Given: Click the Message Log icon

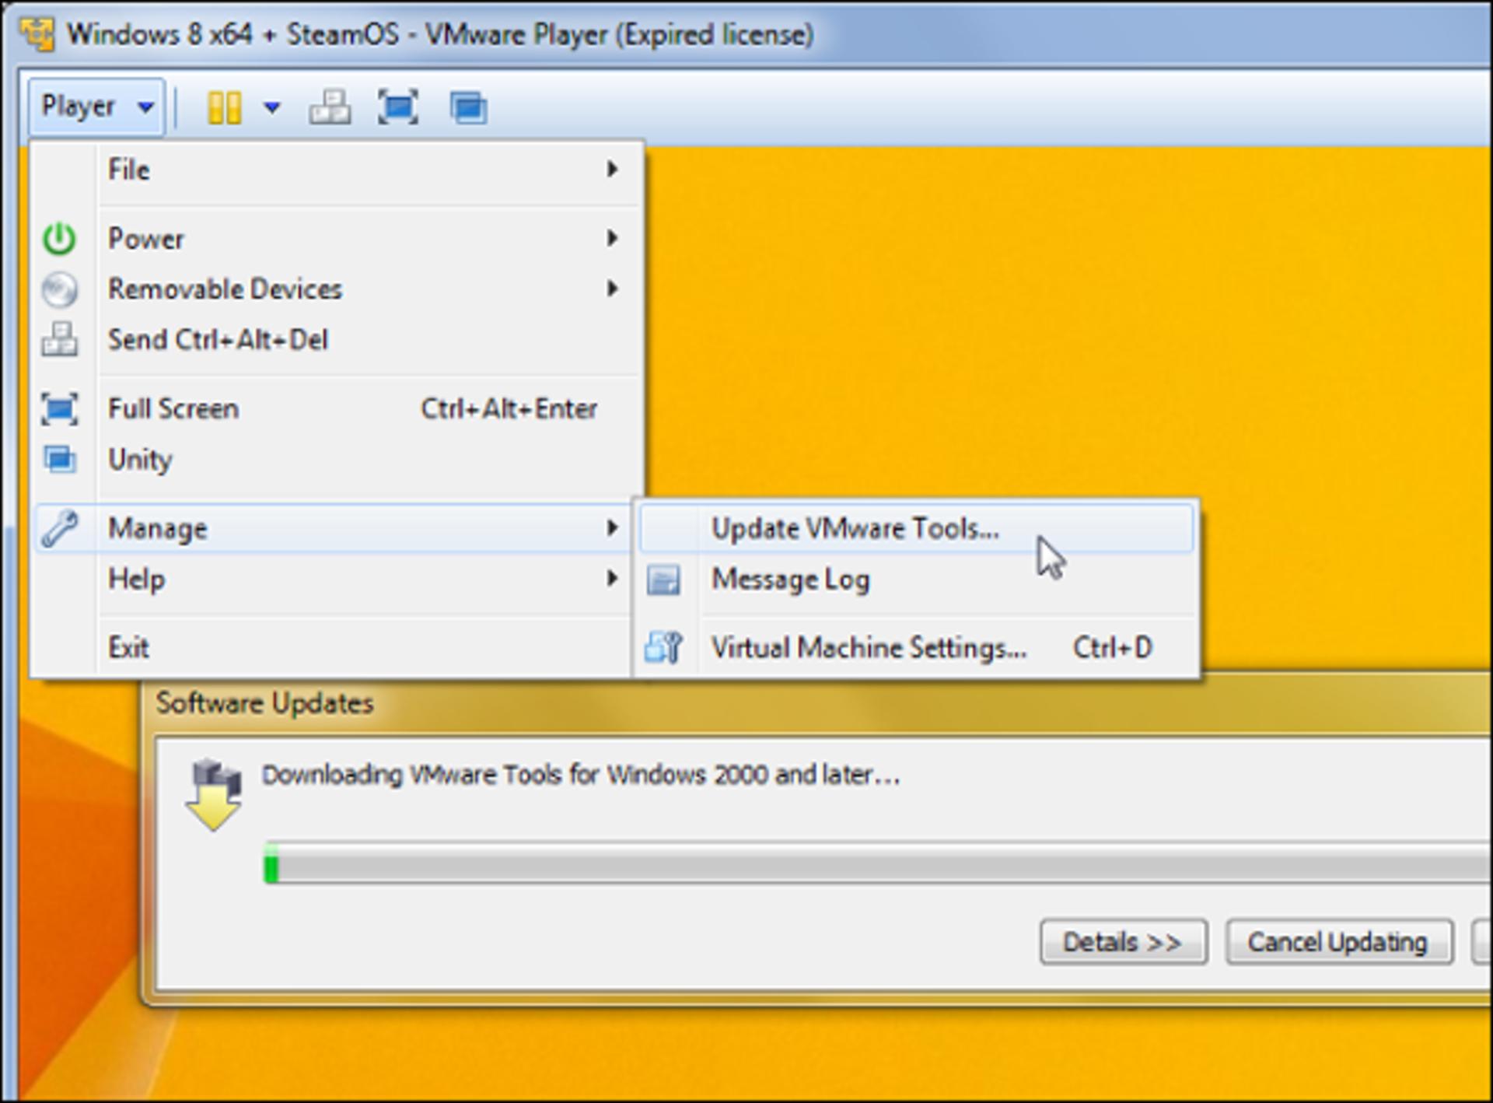Looking at the screenshot, I should click(663, 580).
